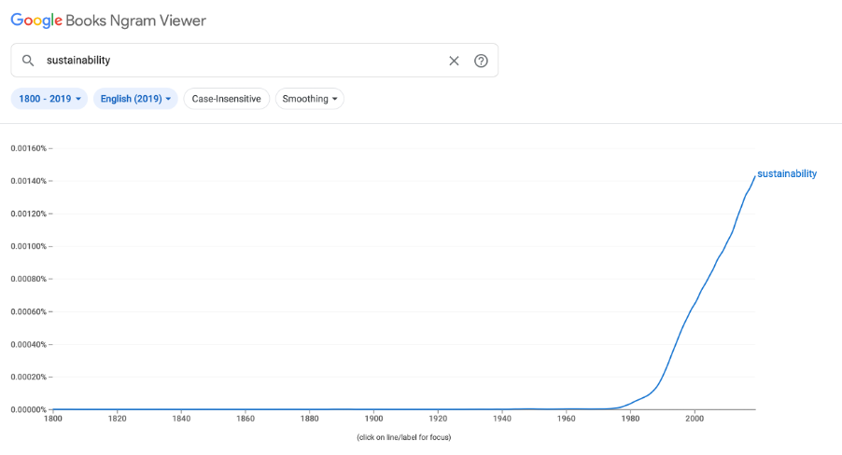Clear the search with the X icon
The width and height of the screenshot is (842, 455).
click(x=454, y=61)
